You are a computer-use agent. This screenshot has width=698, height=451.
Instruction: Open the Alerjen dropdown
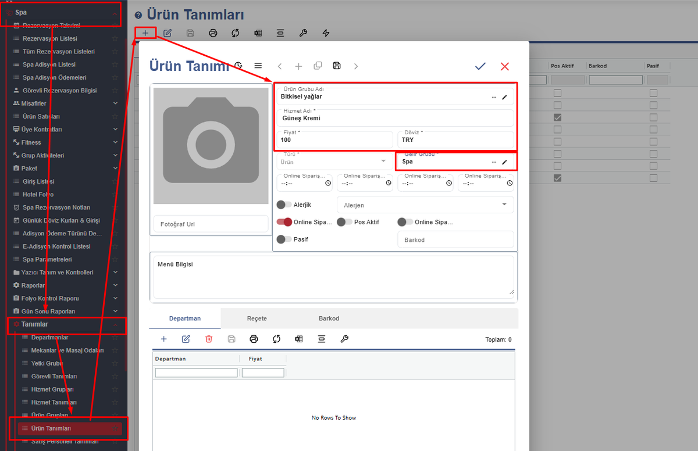pyautogui.click(x=425, y=205)
